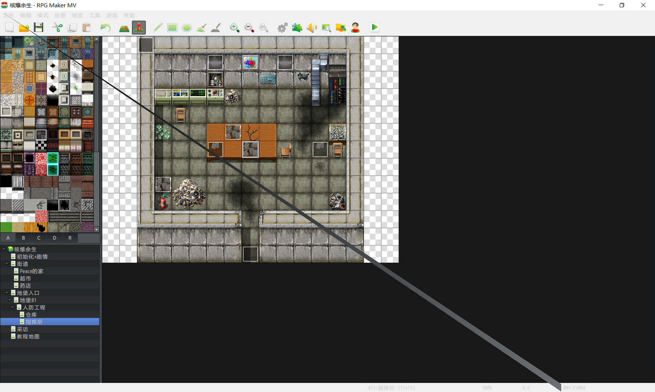
Task: Select the Shadow Pen tool
Action: point(216,28)
